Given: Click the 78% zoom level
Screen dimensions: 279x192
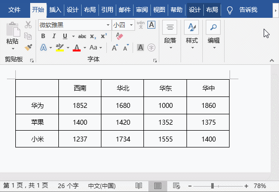Looking at the screenshot, I should click(260, 186).
